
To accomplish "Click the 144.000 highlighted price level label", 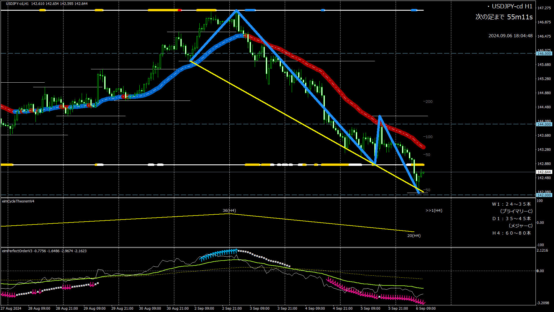I will pos(544,124).
